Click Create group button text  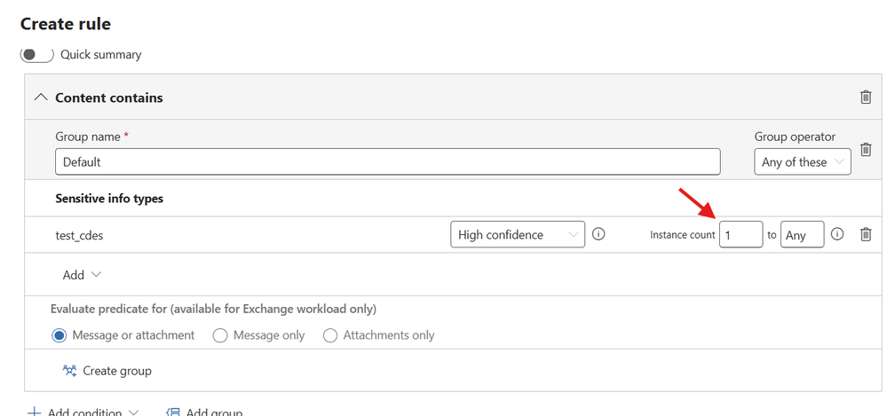[117, 371]
